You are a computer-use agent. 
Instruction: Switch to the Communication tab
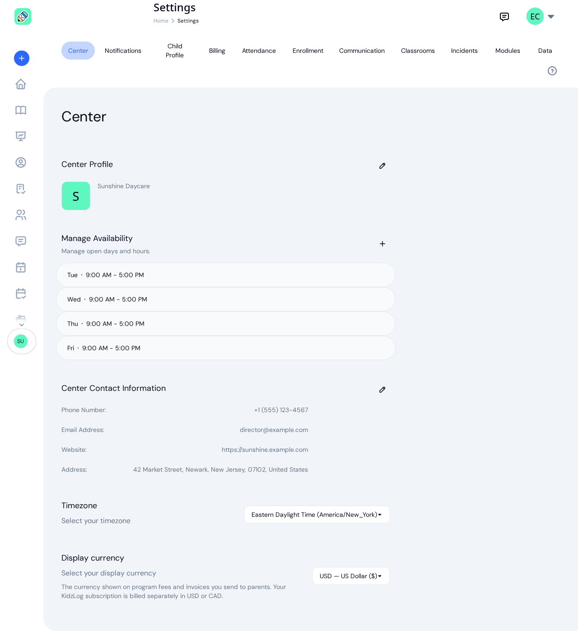coord(362,51)
